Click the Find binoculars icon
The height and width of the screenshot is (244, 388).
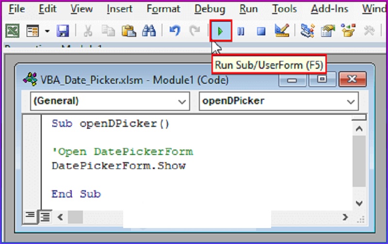click(148, 31)
